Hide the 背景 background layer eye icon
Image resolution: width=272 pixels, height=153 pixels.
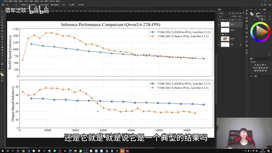(x=219, y=45)
